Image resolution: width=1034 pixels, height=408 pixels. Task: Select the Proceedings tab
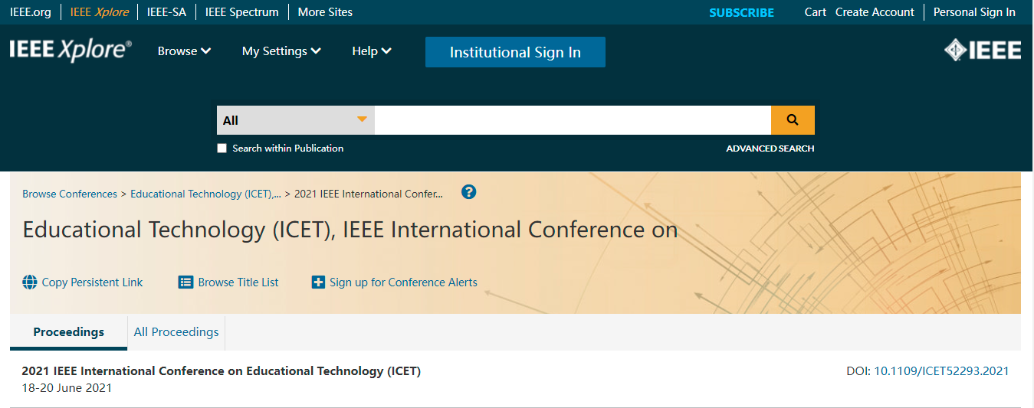[69, 332]
